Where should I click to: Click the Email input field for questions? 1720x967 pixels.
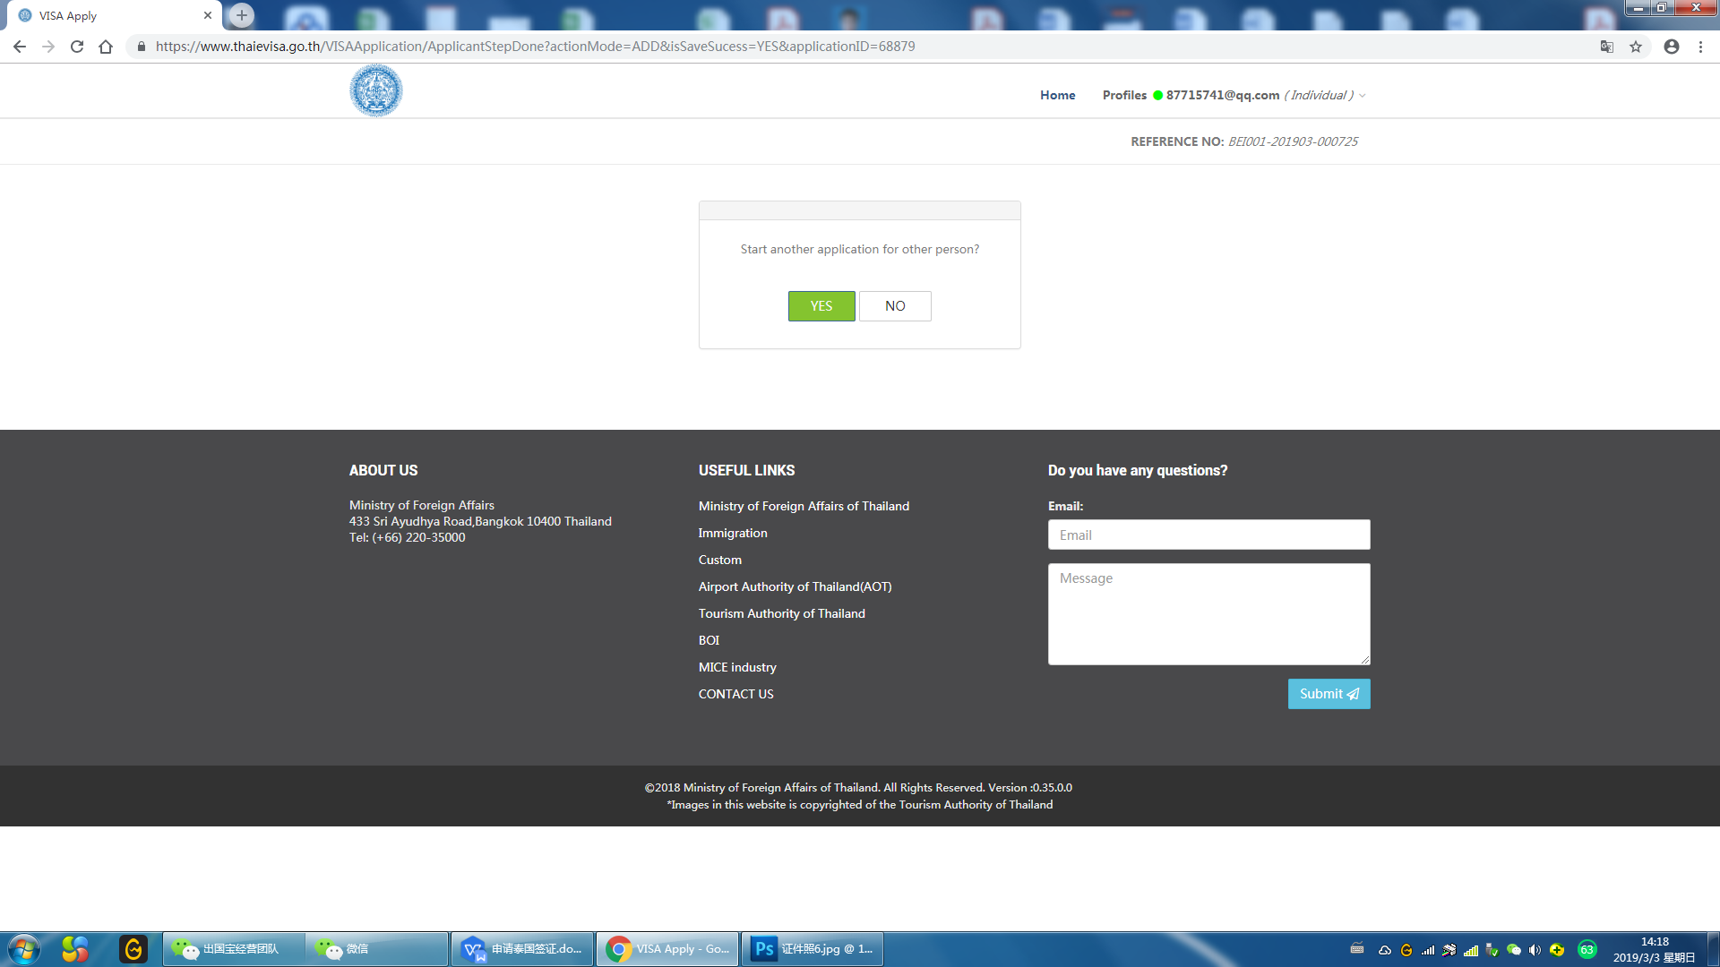[1208, 535]
